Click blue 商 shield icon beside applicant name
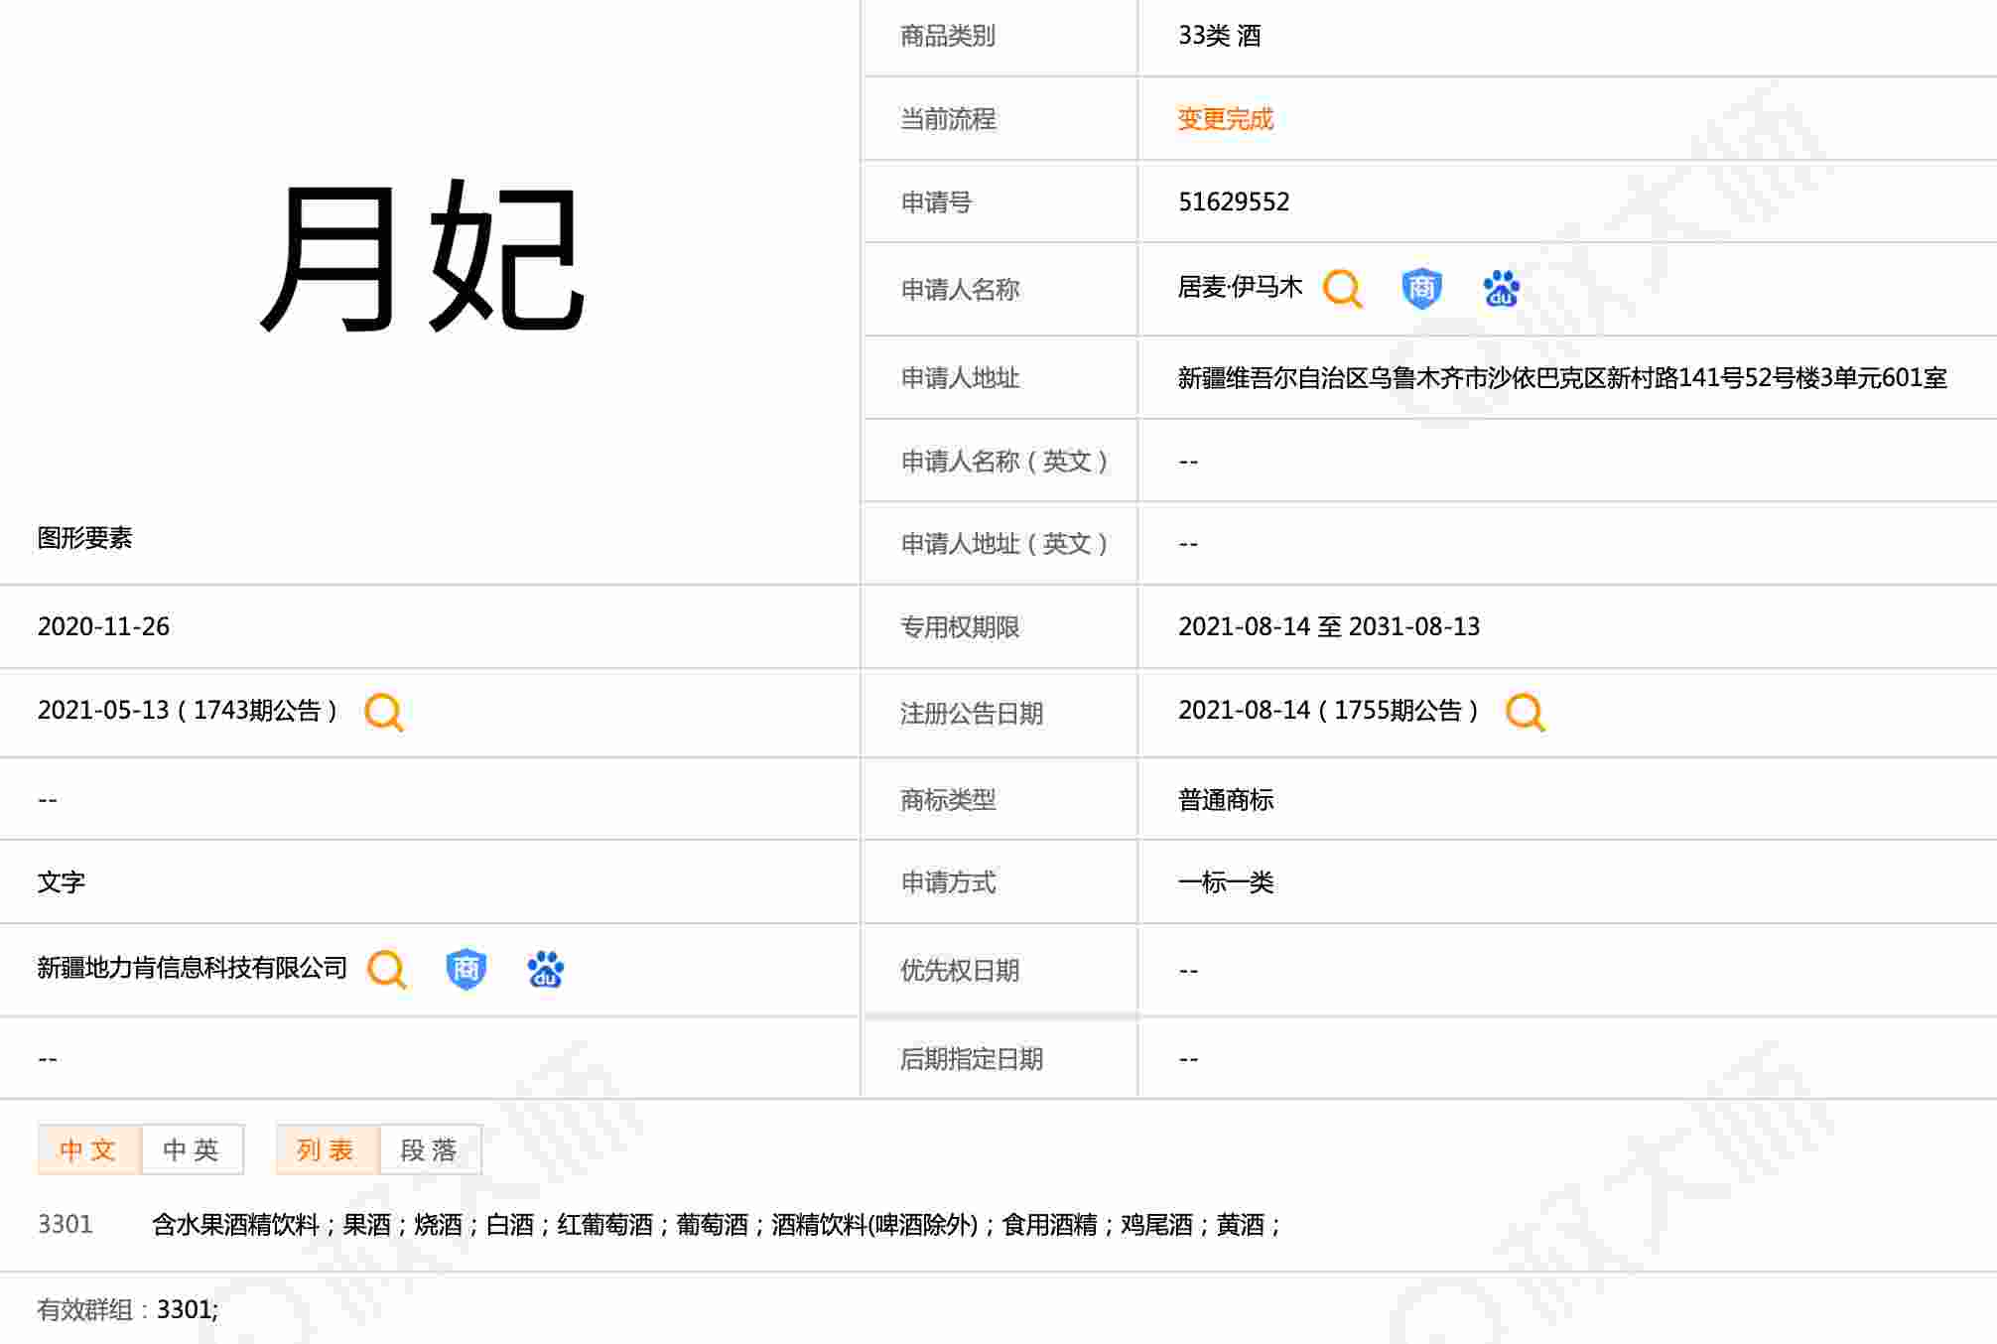Screen dimensions: 1997x1344 point(1421,289)
